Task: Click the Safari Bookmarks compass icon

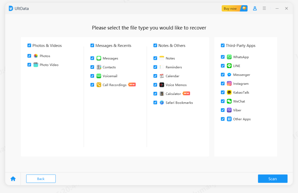Action: tap(162, 103)
